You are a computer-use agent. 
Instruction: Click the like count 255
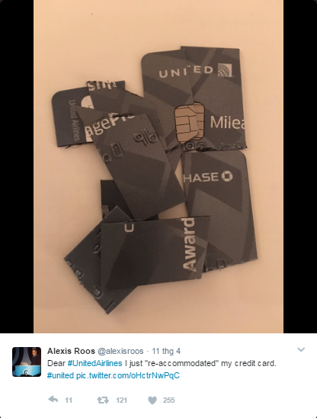169,400
